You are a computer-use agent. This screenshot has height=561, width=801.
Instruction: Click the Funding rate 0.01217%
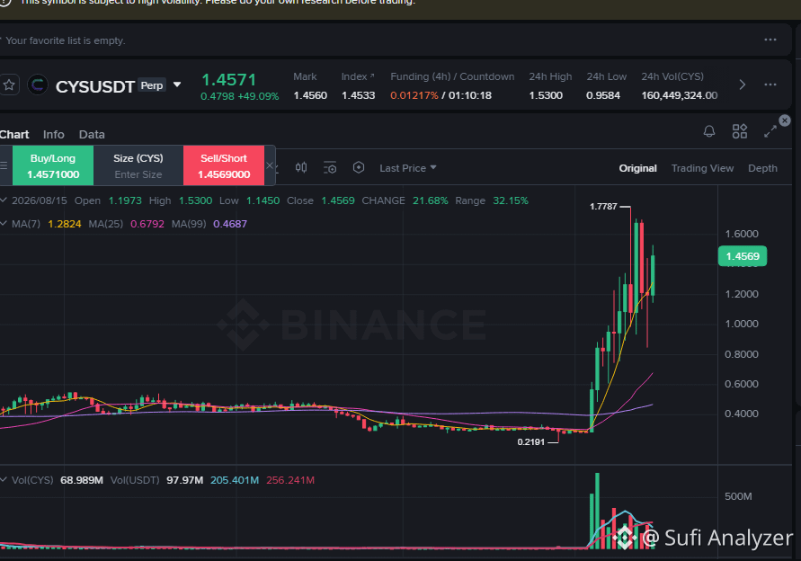(414, 95)
